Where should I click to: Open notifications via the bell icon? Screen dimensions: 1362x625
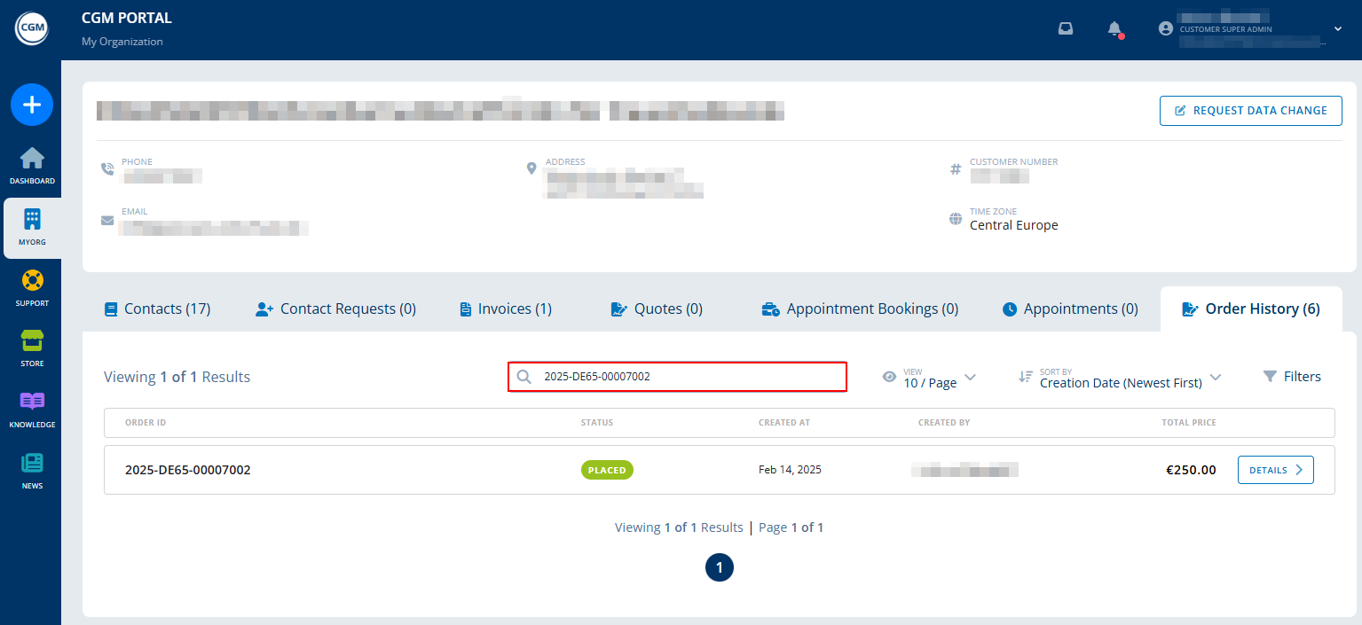point(1113,28)
